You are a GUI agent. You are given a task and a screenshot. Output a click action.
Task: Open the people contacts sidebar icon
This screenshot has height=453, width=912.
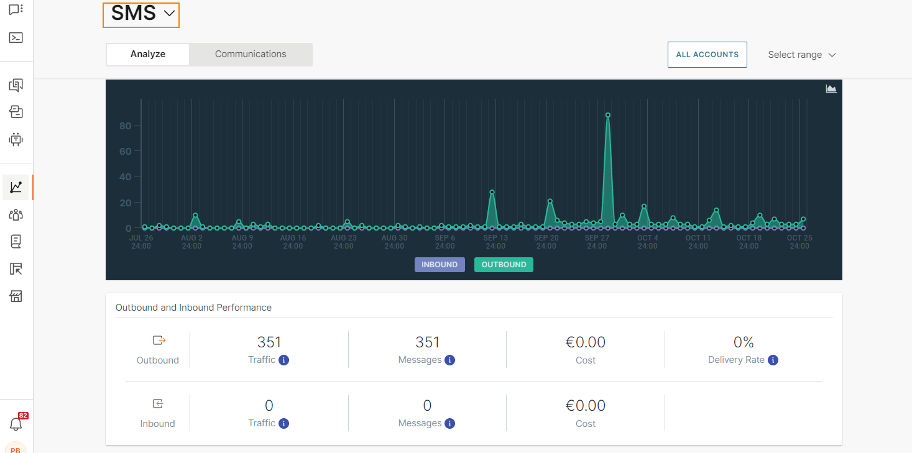tap(16, 215)
